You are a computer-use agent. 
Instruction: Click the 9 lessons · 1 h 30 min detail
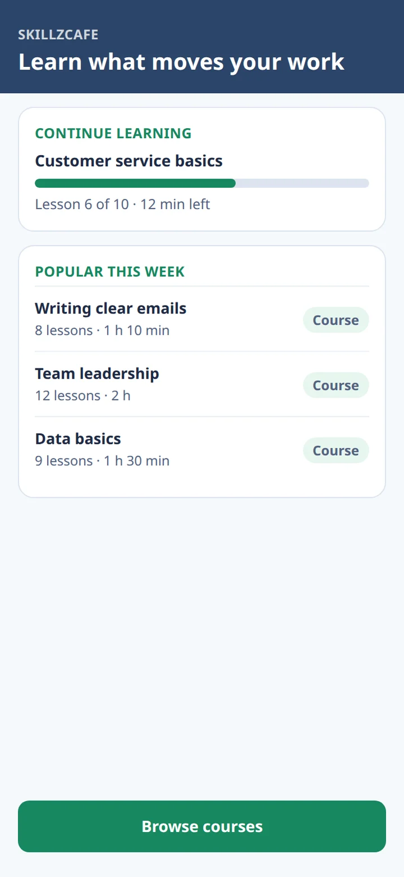[102, 461]
